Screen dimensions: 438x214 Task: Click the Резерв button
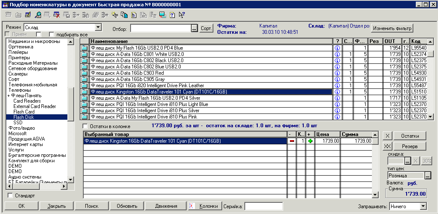(x=410, y=146)
